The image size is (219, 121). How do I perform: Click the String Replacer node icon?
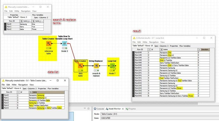point(96,66)
